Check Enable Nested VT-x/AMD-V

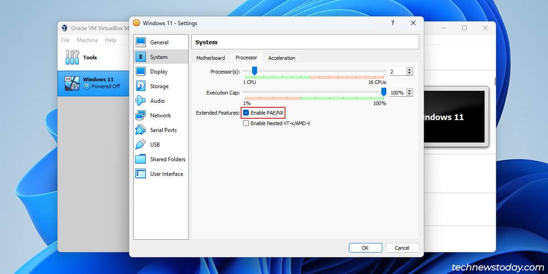click(x=246, y=123)
